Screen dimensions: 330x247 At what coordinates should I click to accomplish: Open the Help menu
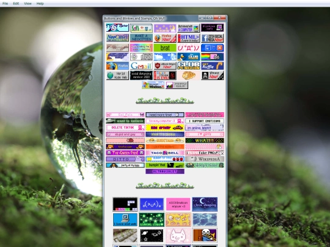pyautogui.click(x=40, y=4)
